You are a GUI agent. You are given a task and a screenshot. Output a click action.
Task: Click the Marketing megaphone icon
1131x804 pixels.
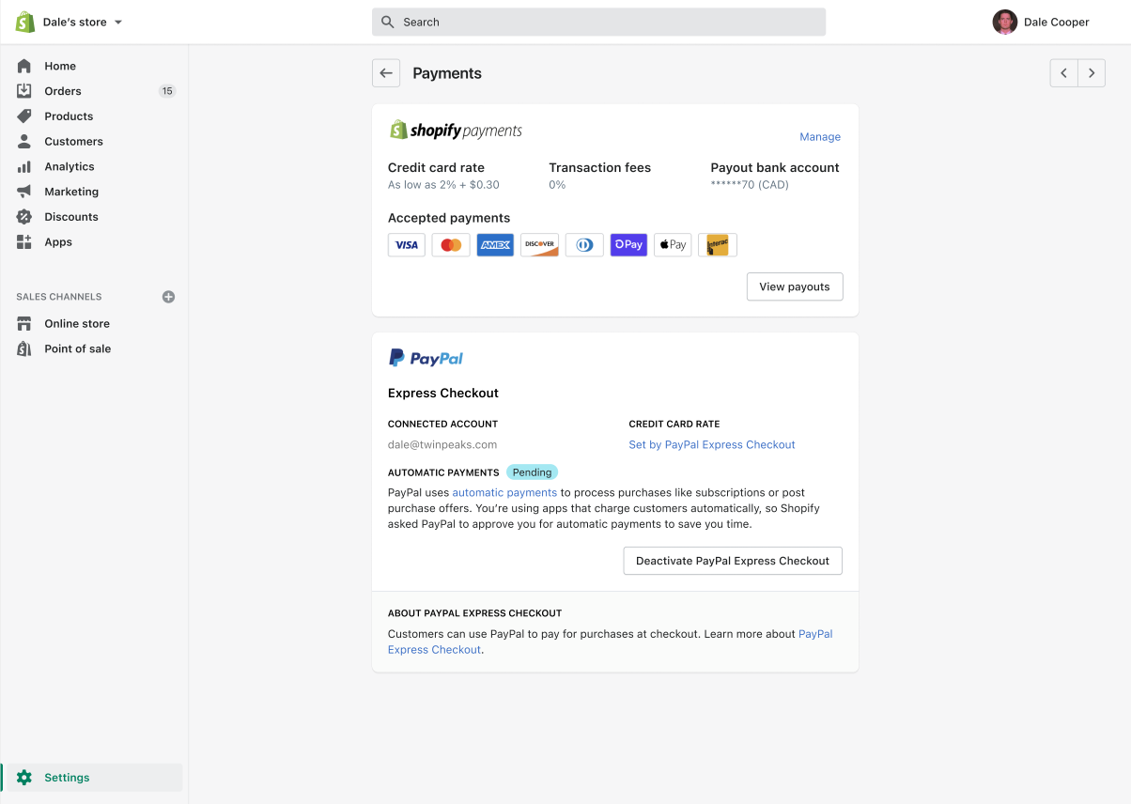click(x=24, y=192)
